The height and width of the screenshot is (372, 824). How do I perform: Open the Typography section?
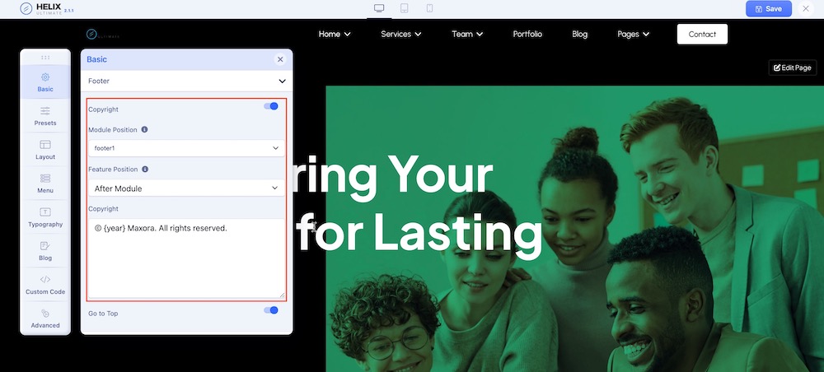coord(45,217)
